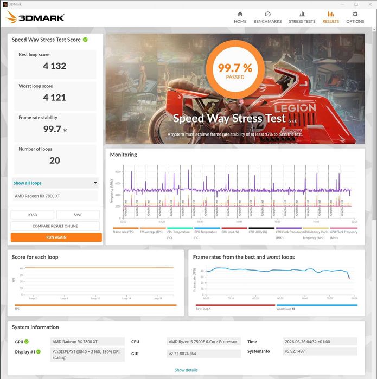The height and width of the screenshot is (379, 377).
Task: Click COMPARE RESULT ONLINE button
Action: click(x=55, y=226)
